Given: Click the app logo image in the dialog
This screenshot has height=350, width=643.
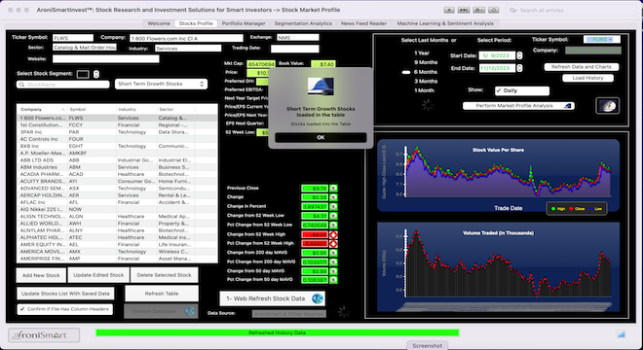Looking at the screenshot, I should [x=321, y=87].
